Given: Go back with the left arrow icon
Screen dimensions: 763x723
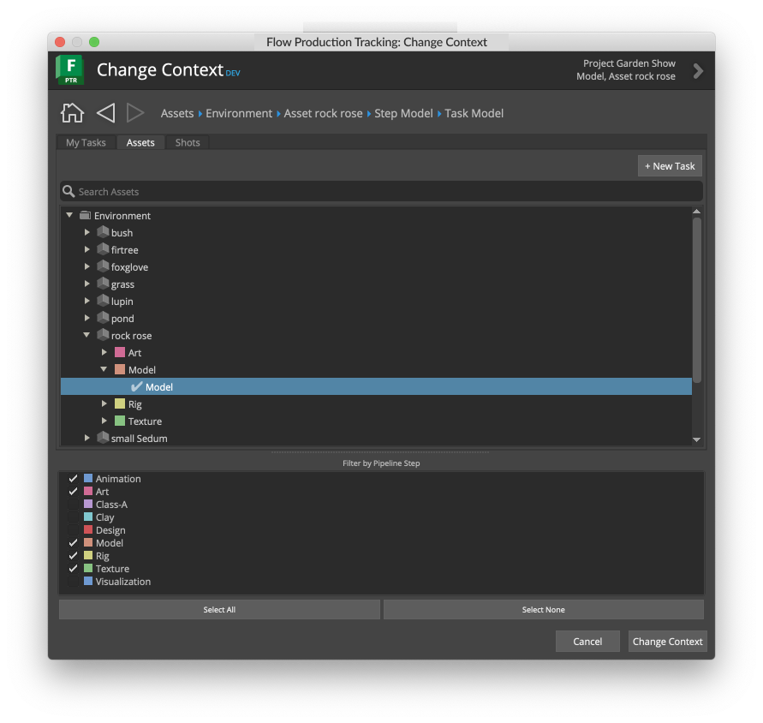Looking at the screenshot, I should 105,113.
